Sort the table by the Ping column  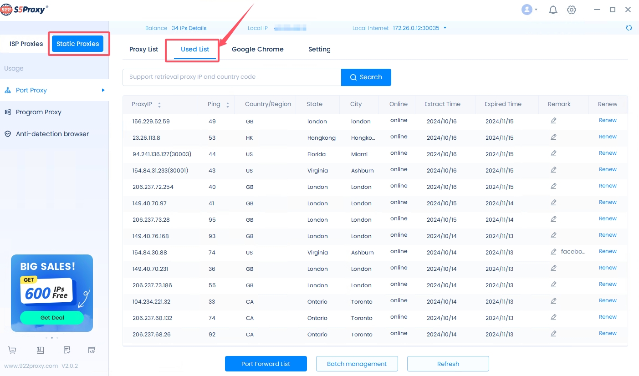point(227,105)
